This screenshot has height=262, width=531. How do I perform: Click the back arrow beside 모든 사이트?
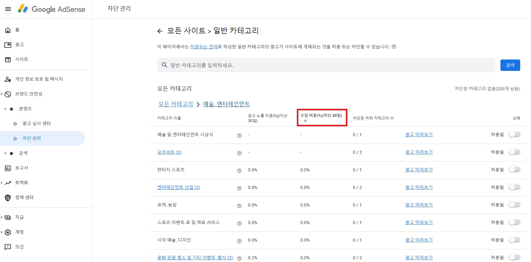160,31
